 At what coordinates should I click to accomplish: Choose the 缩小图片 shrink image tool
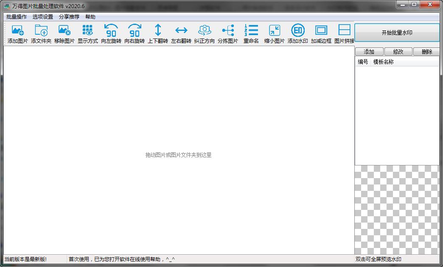(x=275, y=34)
